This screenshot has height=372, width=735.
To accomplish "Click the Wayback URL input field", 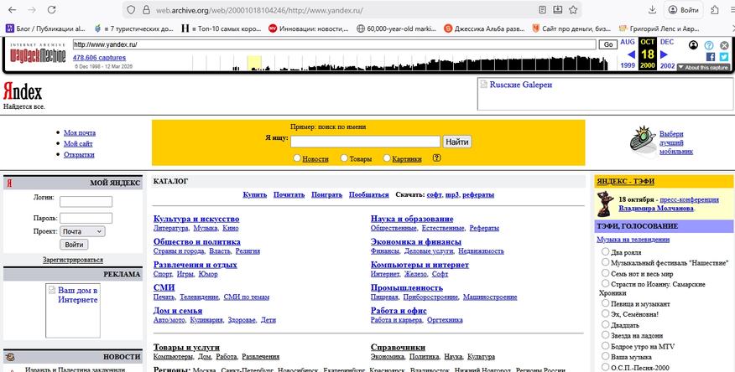I will (x=334, y=44).
